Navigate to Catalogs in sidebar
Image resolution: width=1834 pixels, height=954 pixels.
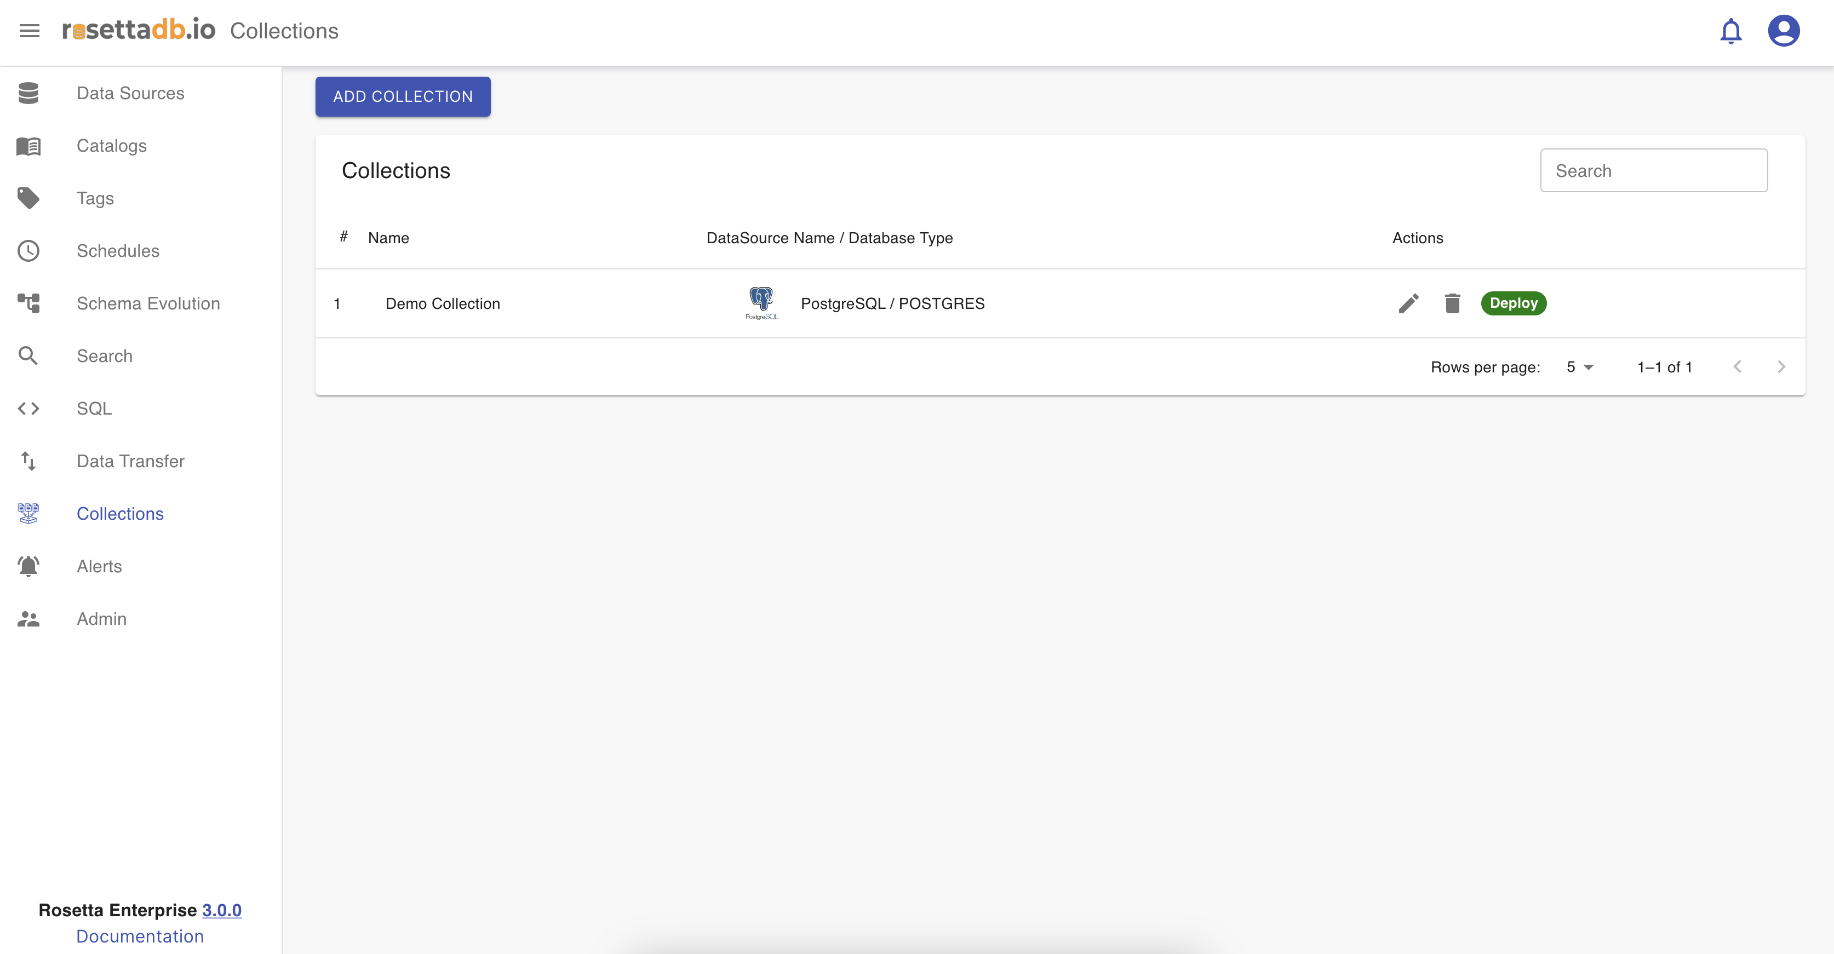(112, 146)
